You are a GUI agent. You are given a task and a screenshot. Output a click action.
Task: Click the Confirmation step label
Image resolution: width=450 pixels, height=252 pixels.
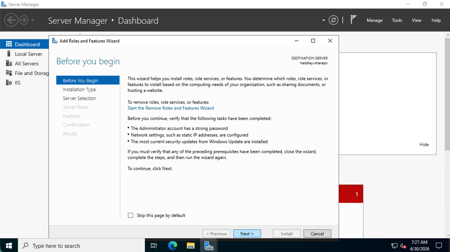tap(76, 125)
